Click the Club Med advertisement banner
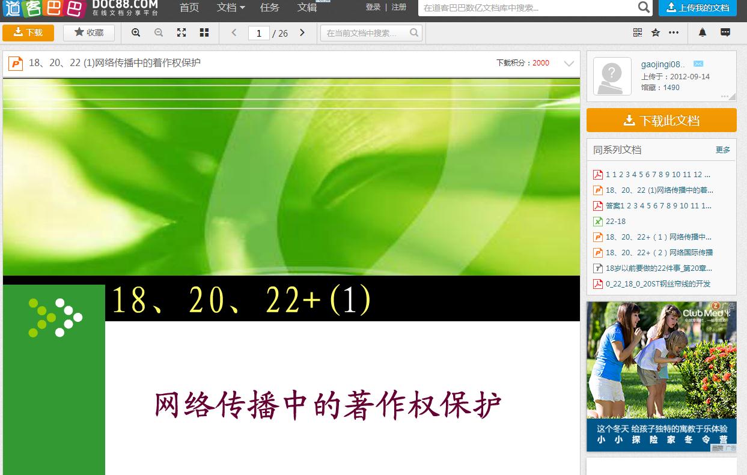This screenshot has height=475, width=747. click(662, 377)
